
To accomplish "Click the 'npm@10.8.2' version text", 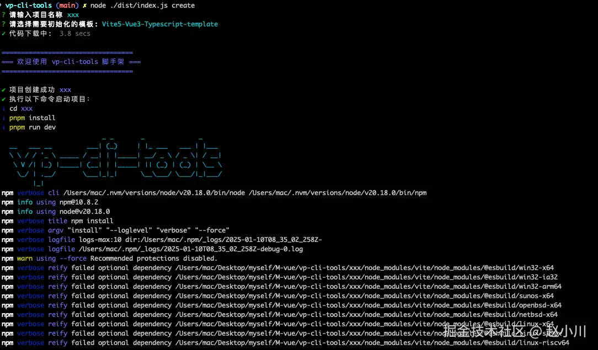I will click(x=79, y=202).
